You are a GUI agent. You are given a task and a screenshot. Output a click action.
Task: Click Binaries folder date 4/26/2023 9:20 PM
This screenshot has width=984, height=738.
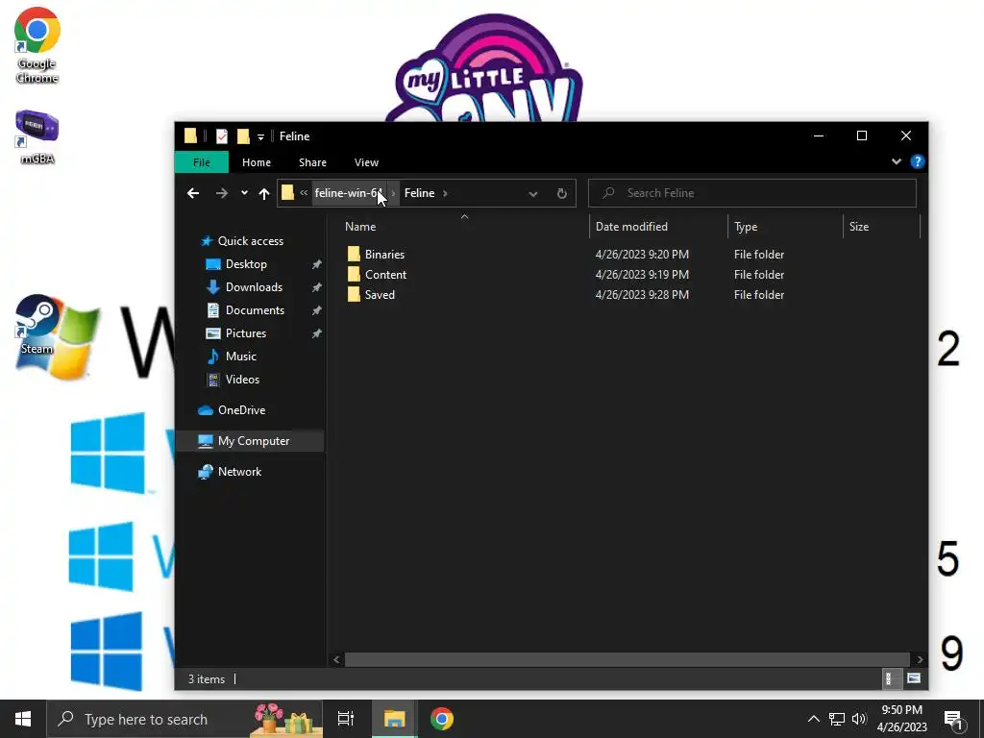click(x=642, y=254)
